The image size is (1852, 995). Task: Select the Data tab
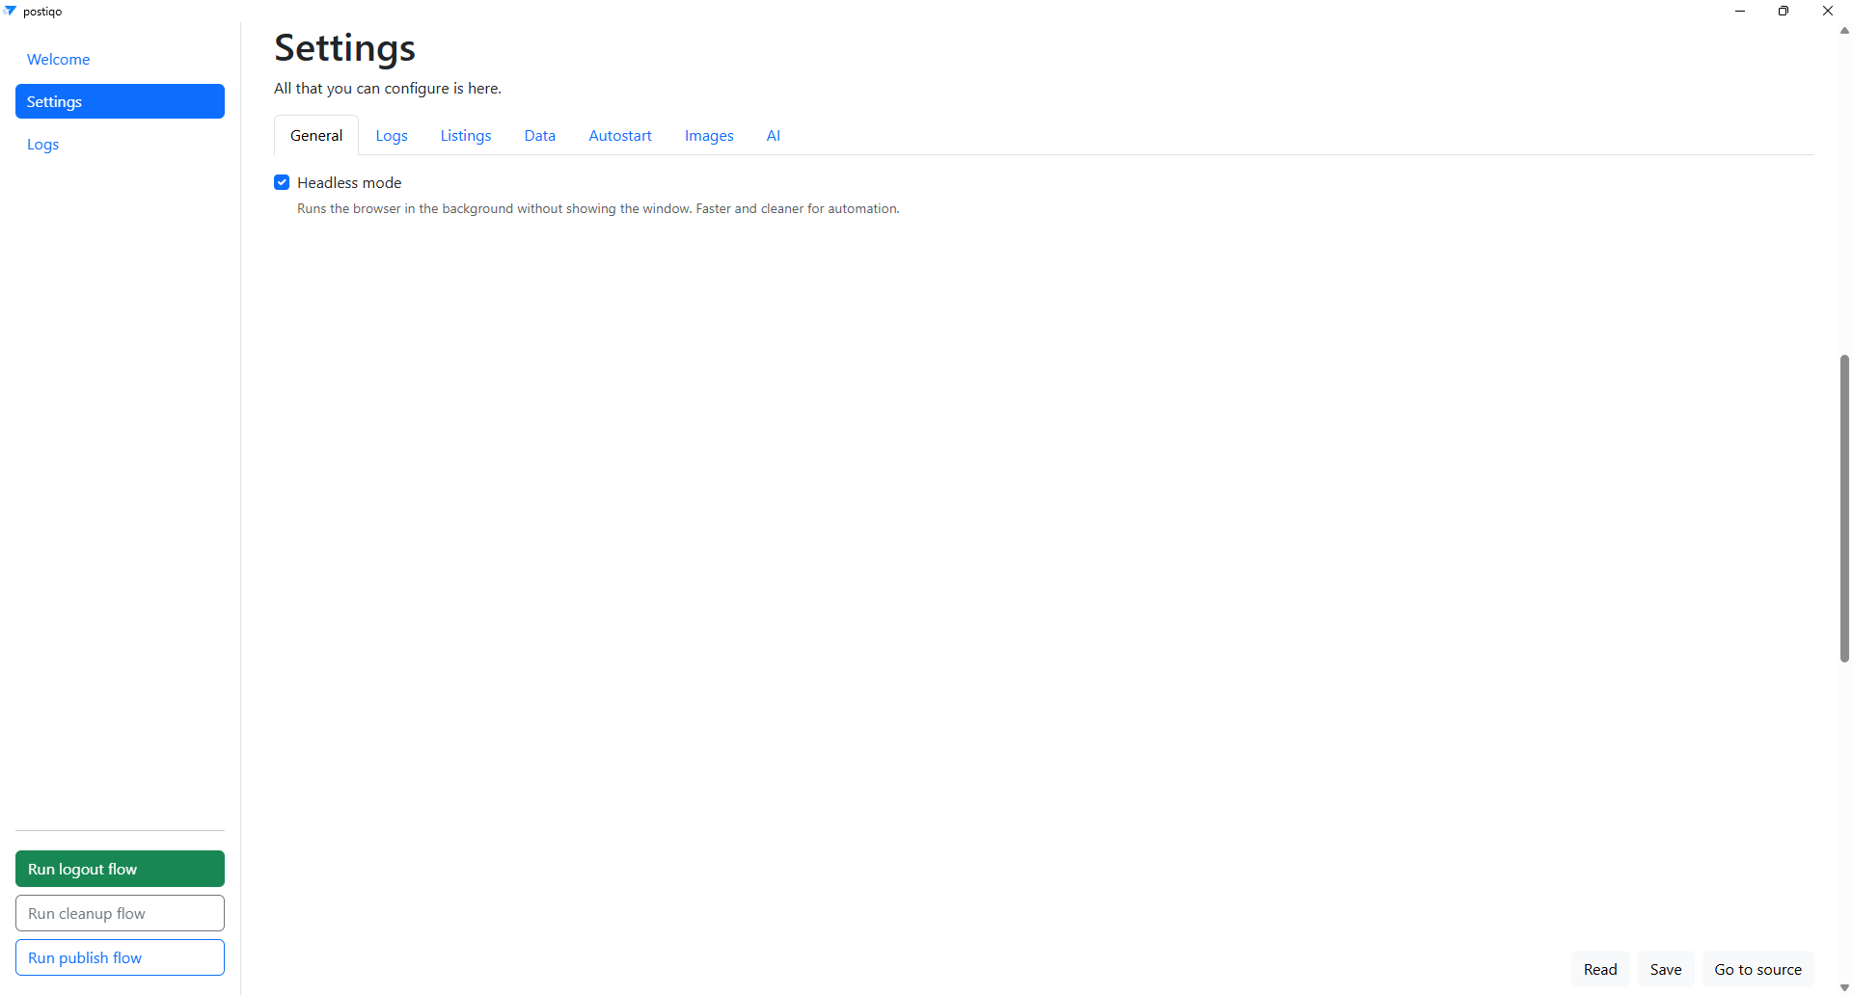[x=539, y=135]
